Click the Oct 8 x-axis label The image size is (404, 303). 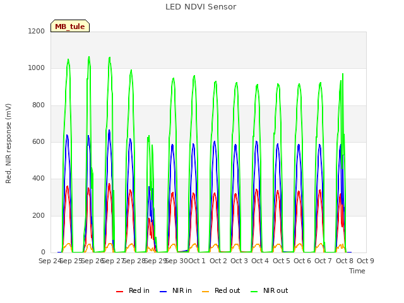click(345, 261)
